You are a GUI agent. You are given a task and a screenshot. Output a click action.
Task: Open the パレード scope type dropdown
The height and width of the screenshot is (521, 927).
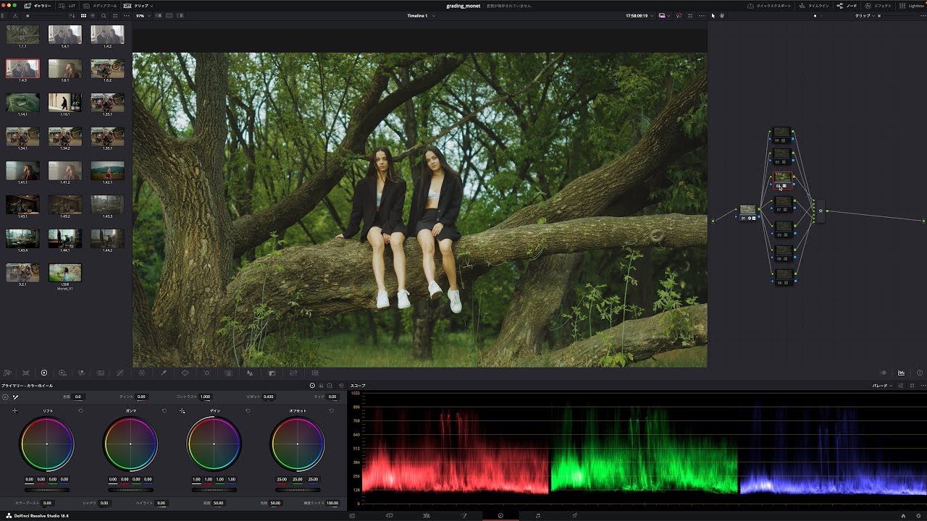coord(882,386)
